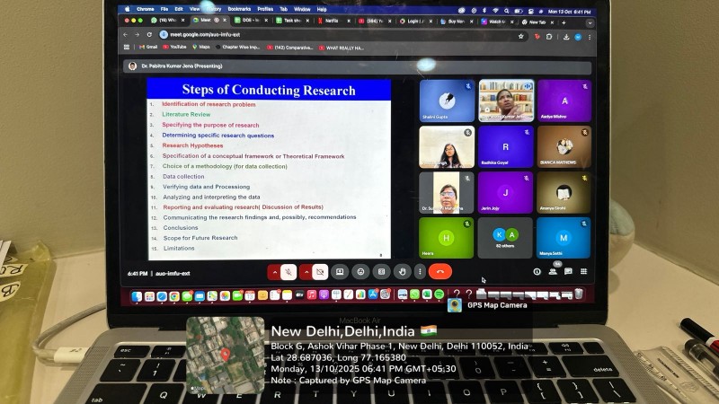Expand video settings arrow beside camera
Viewport: 719px width, 404px height.
click(x=306, y=271)
